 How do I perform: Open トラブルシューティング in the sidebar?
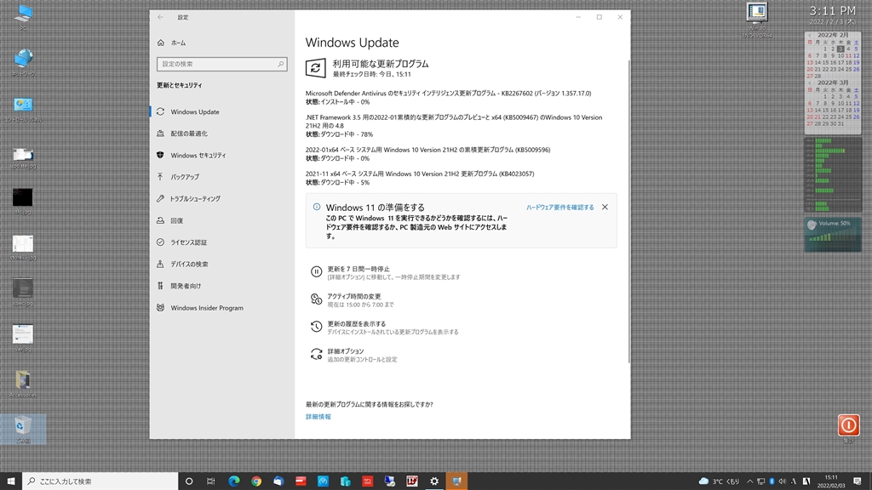[x=221, y=198]
